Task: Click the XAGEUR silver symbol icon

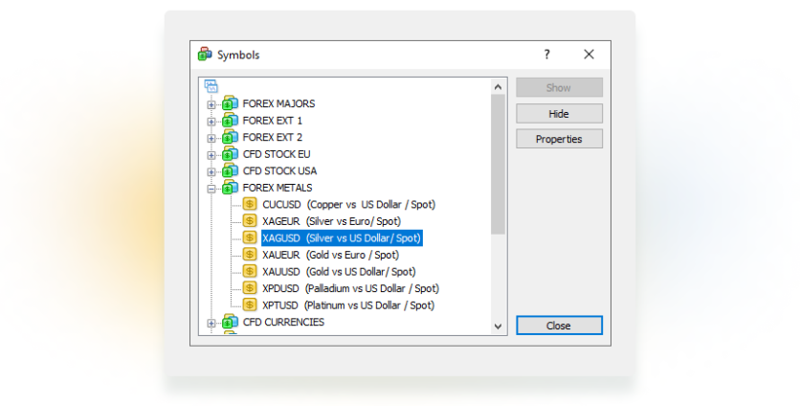Action: pyautogui.click(x=250, y=221)
